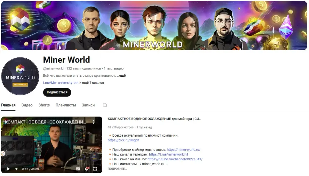
Task: Toggle subtitles on the video player
Action: [x=78, y=169]
